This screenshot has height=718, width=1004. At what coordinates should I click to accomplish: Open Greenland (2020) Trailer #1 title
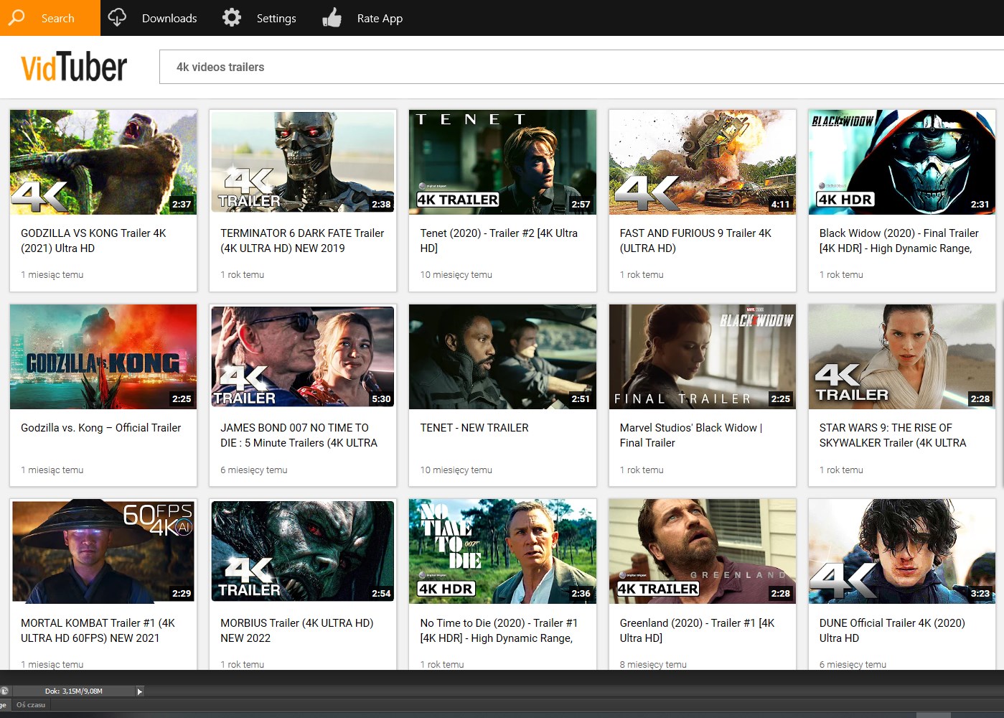tap(700, 630)
